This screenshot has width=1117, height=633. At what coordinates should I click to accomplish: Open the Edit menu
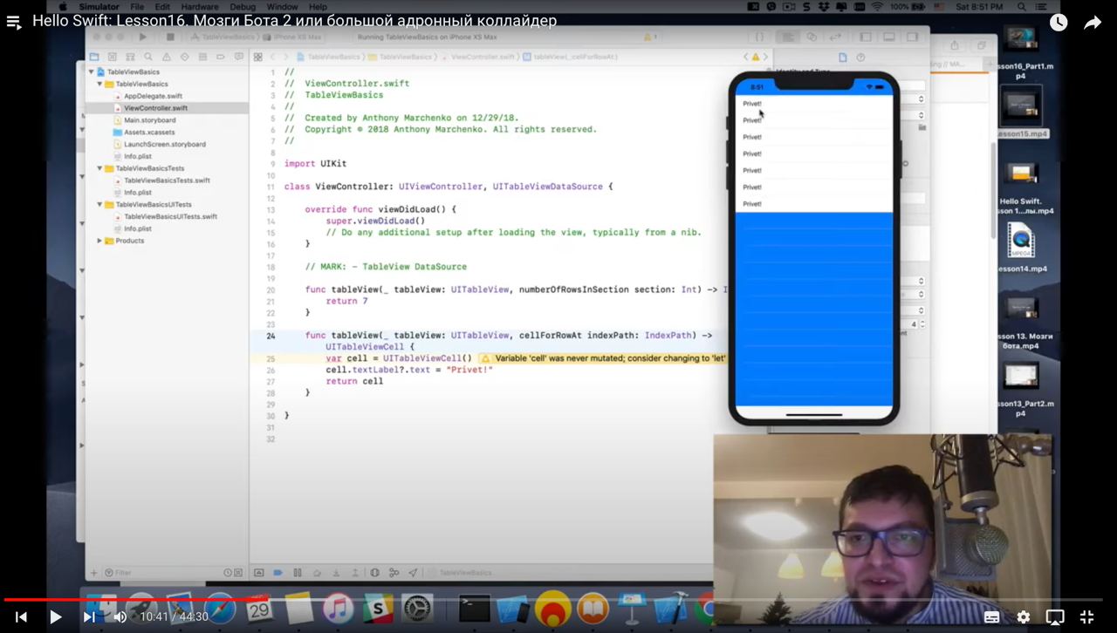[x=162, y=7]
